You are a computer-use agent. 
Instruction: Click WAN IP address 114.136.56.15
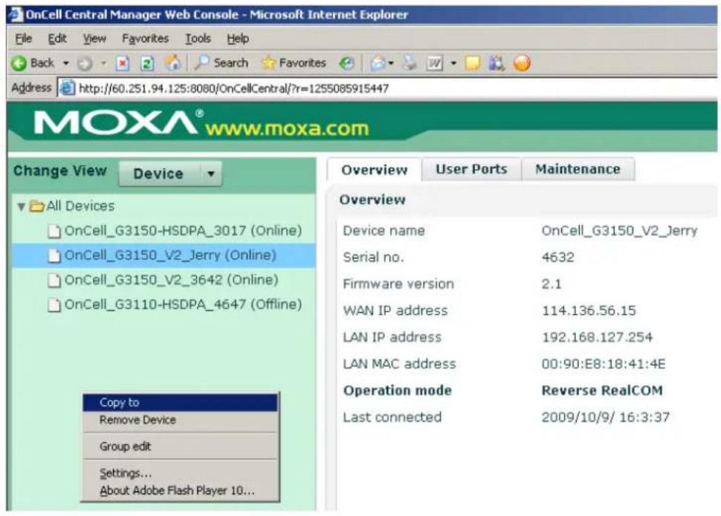(x=589, y=310)
